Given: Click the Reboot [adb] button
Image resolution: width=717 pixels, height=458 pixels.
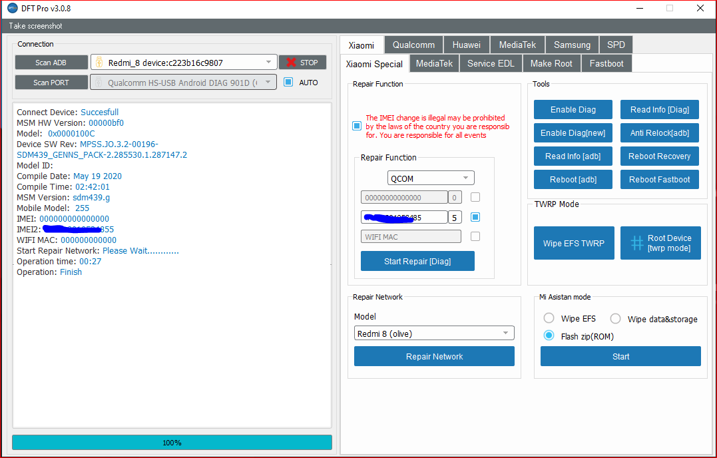Looking at the screenshot, I should [x=573, y=180].
